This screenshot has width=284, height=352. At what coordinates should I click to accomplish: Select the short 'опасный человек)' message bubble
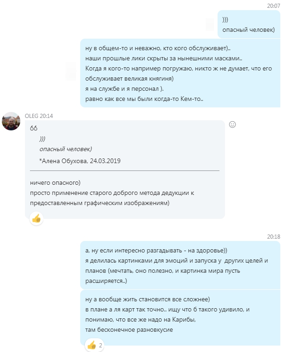[x=248, y=24]
